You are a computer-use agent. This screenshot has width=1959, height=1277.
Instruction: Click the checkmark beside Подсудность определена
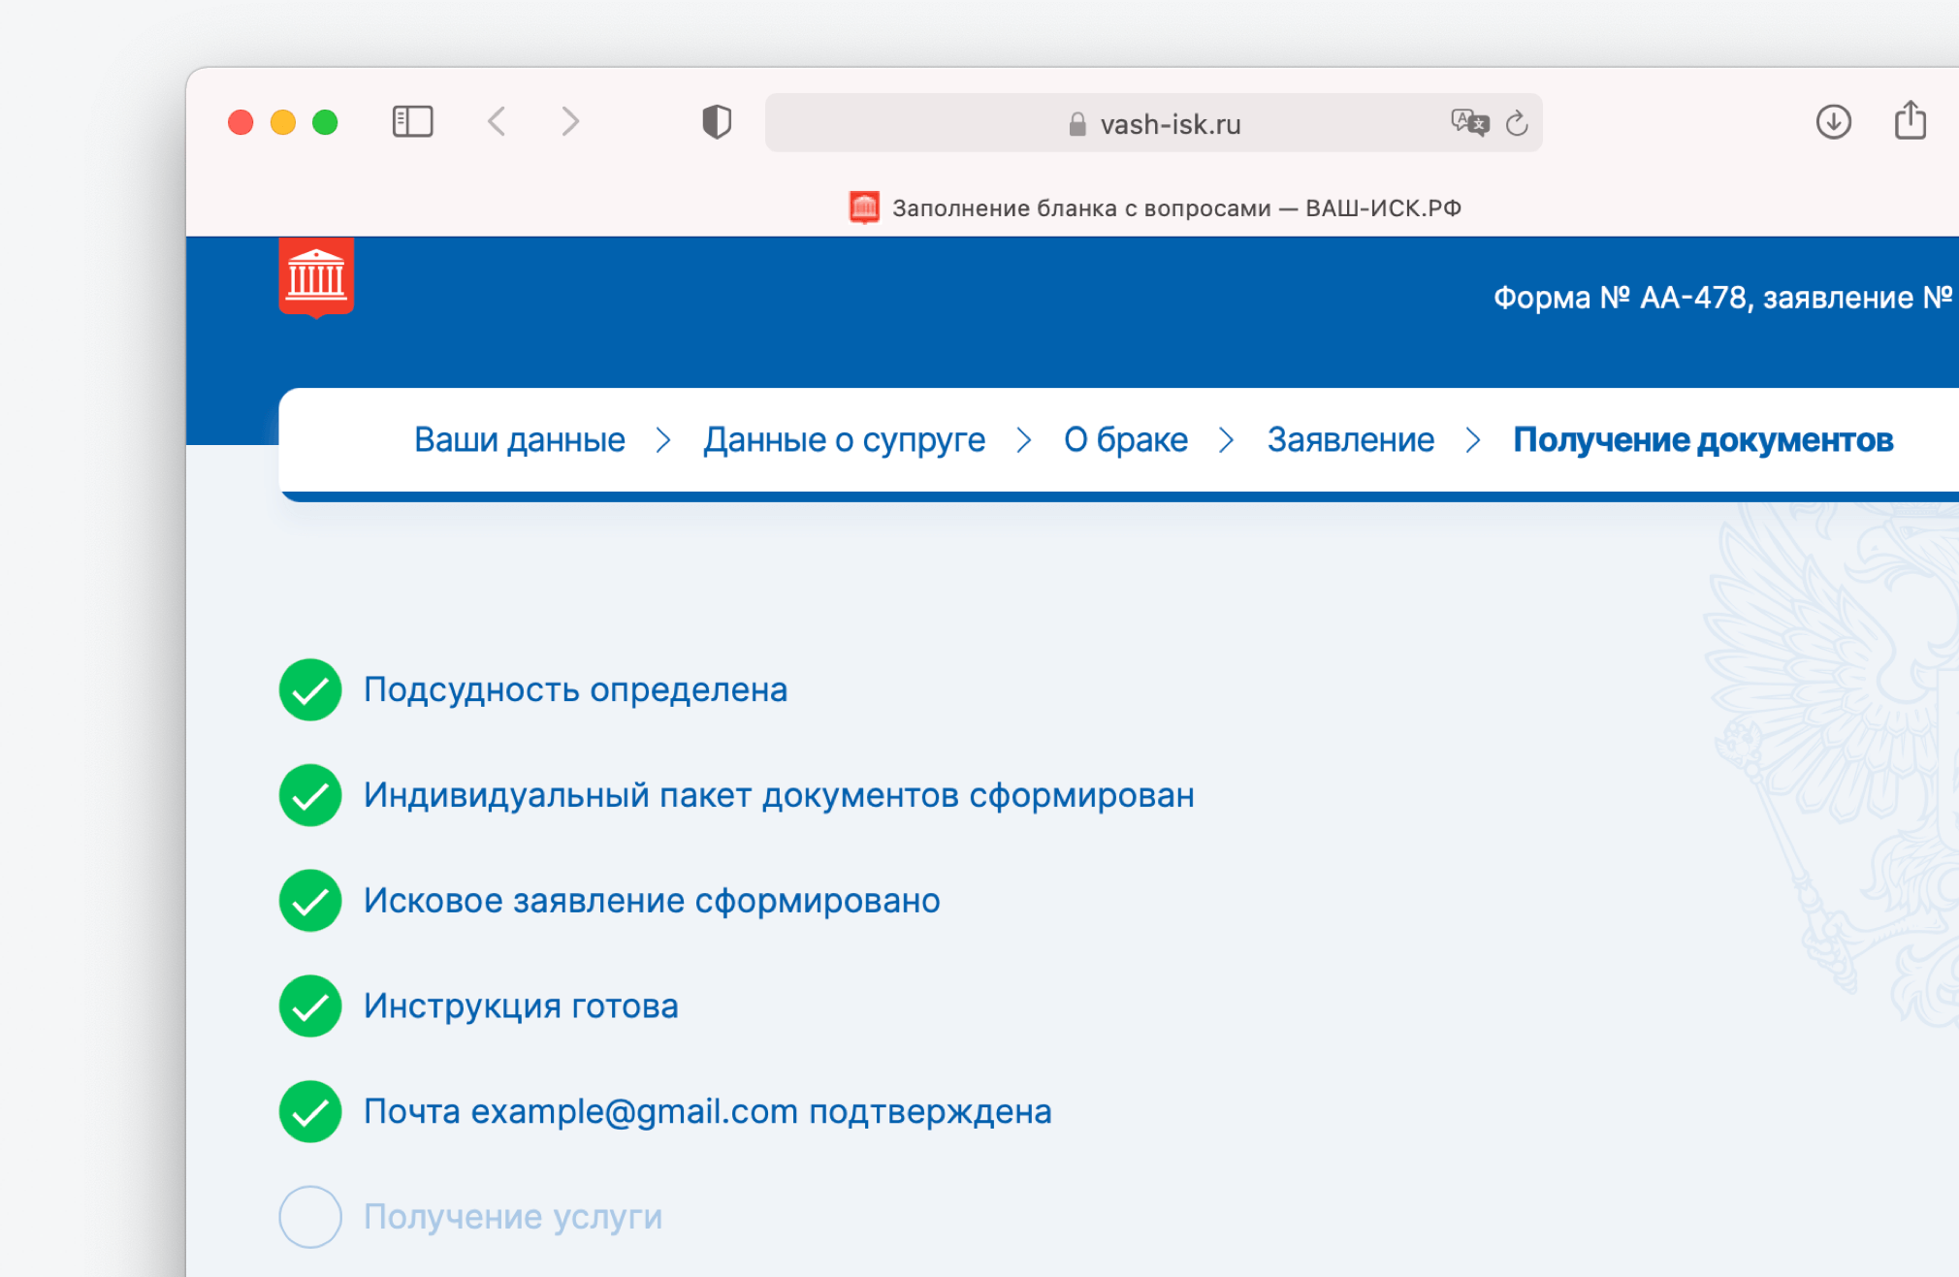(310, 689)
